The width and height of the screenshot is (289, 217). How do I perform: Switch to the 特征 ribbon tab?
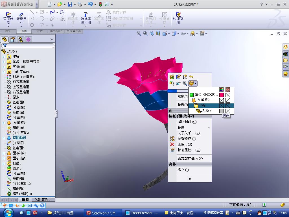(x=8, y=31)
